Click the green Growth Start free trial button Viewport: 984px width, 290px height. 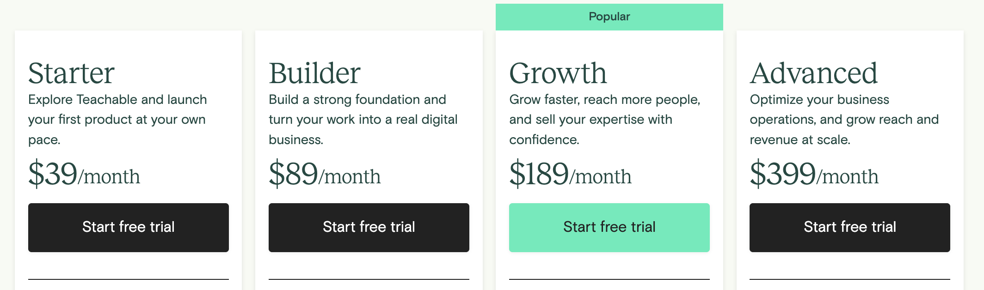coord(609,227)
